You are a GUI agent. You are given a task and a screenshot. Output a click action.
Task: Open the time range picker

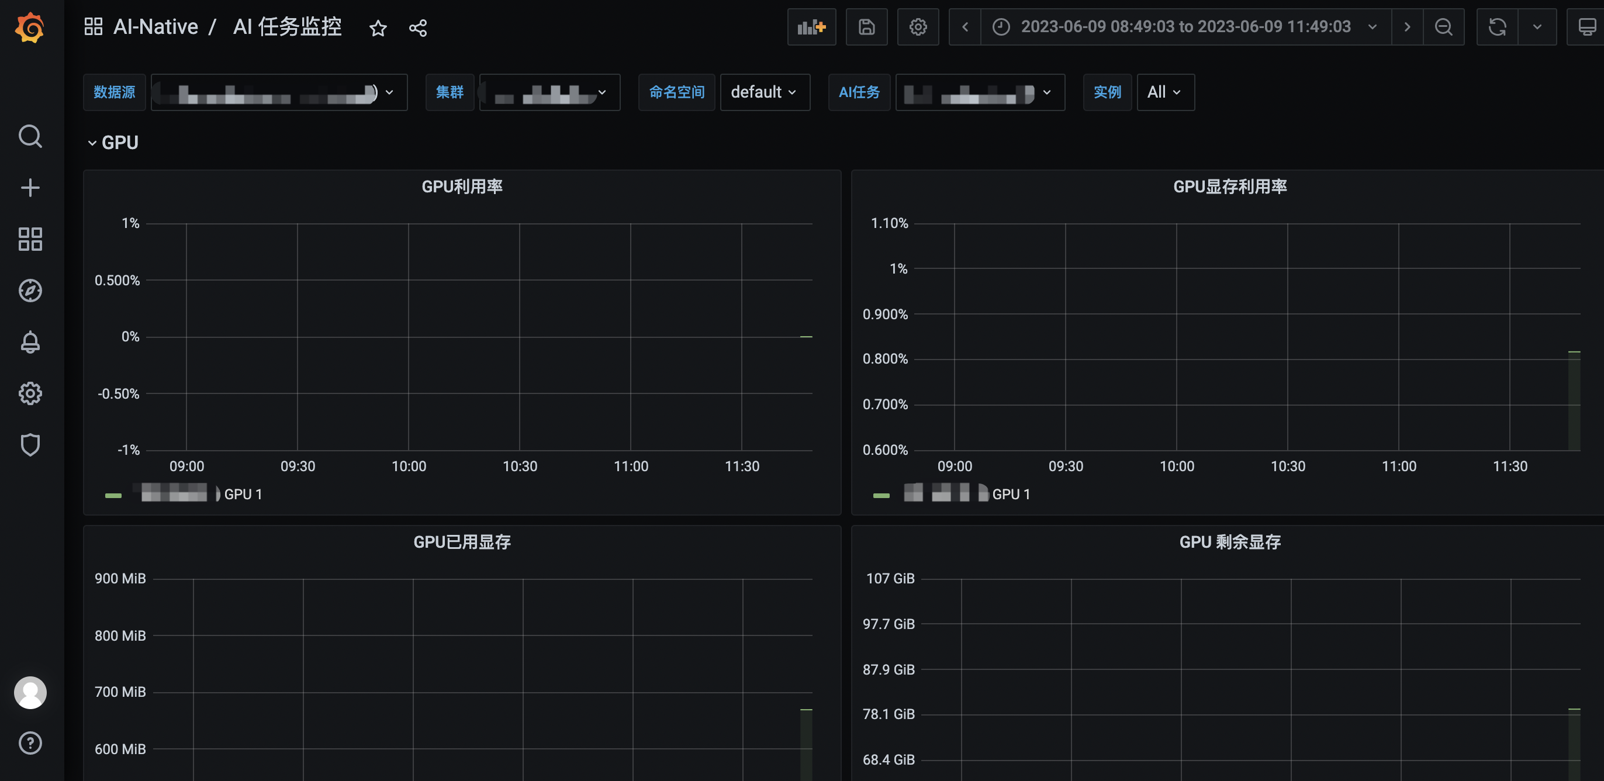click(x=1186, y=27)
